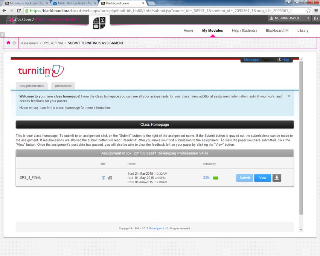This screenshot has width=320, height=256.
Task: Close the Modules - Blackboard Learn tab
Action: (x=47, y=3)
